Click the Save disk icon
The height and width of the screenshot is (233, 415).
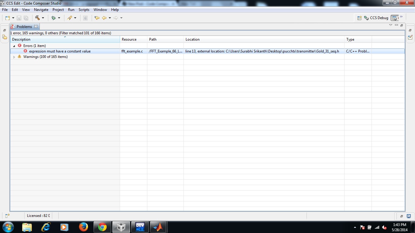coord(19,18)
